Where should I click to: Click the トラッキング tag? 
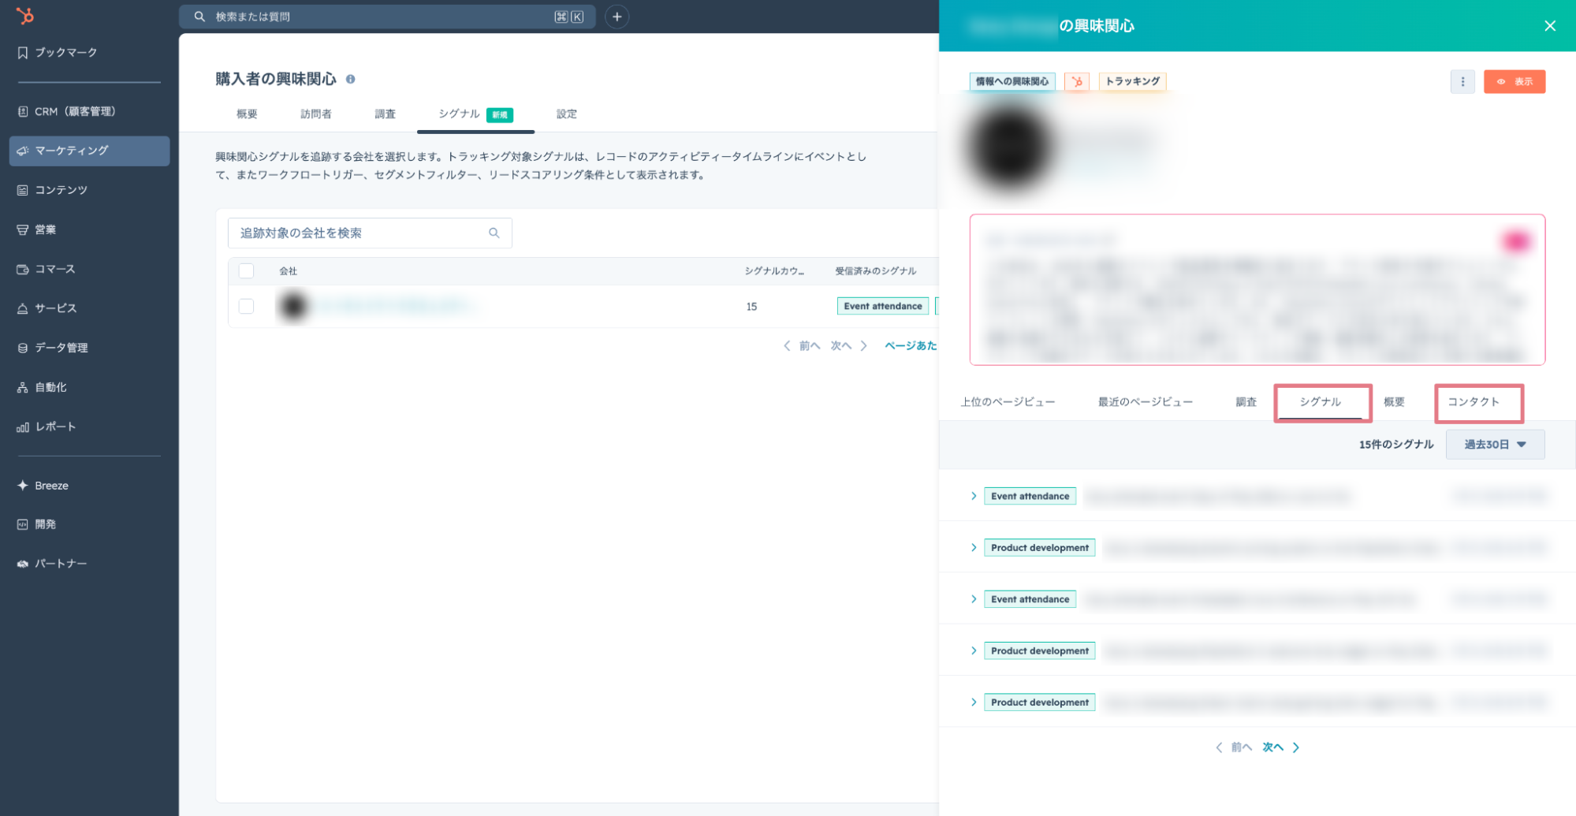(1132, 81)
